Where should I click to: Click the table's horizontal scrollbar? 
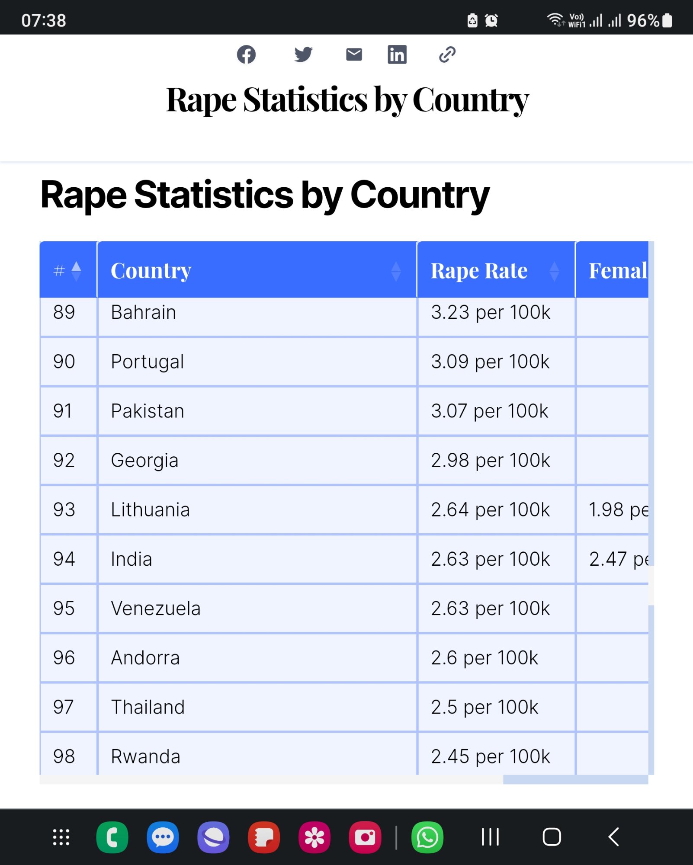[x=575, y=779]
